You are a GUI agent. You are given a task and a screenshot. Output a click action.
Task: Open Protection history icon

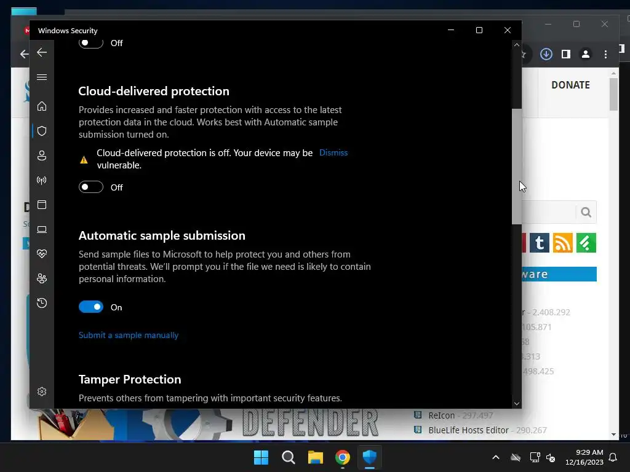42,302
